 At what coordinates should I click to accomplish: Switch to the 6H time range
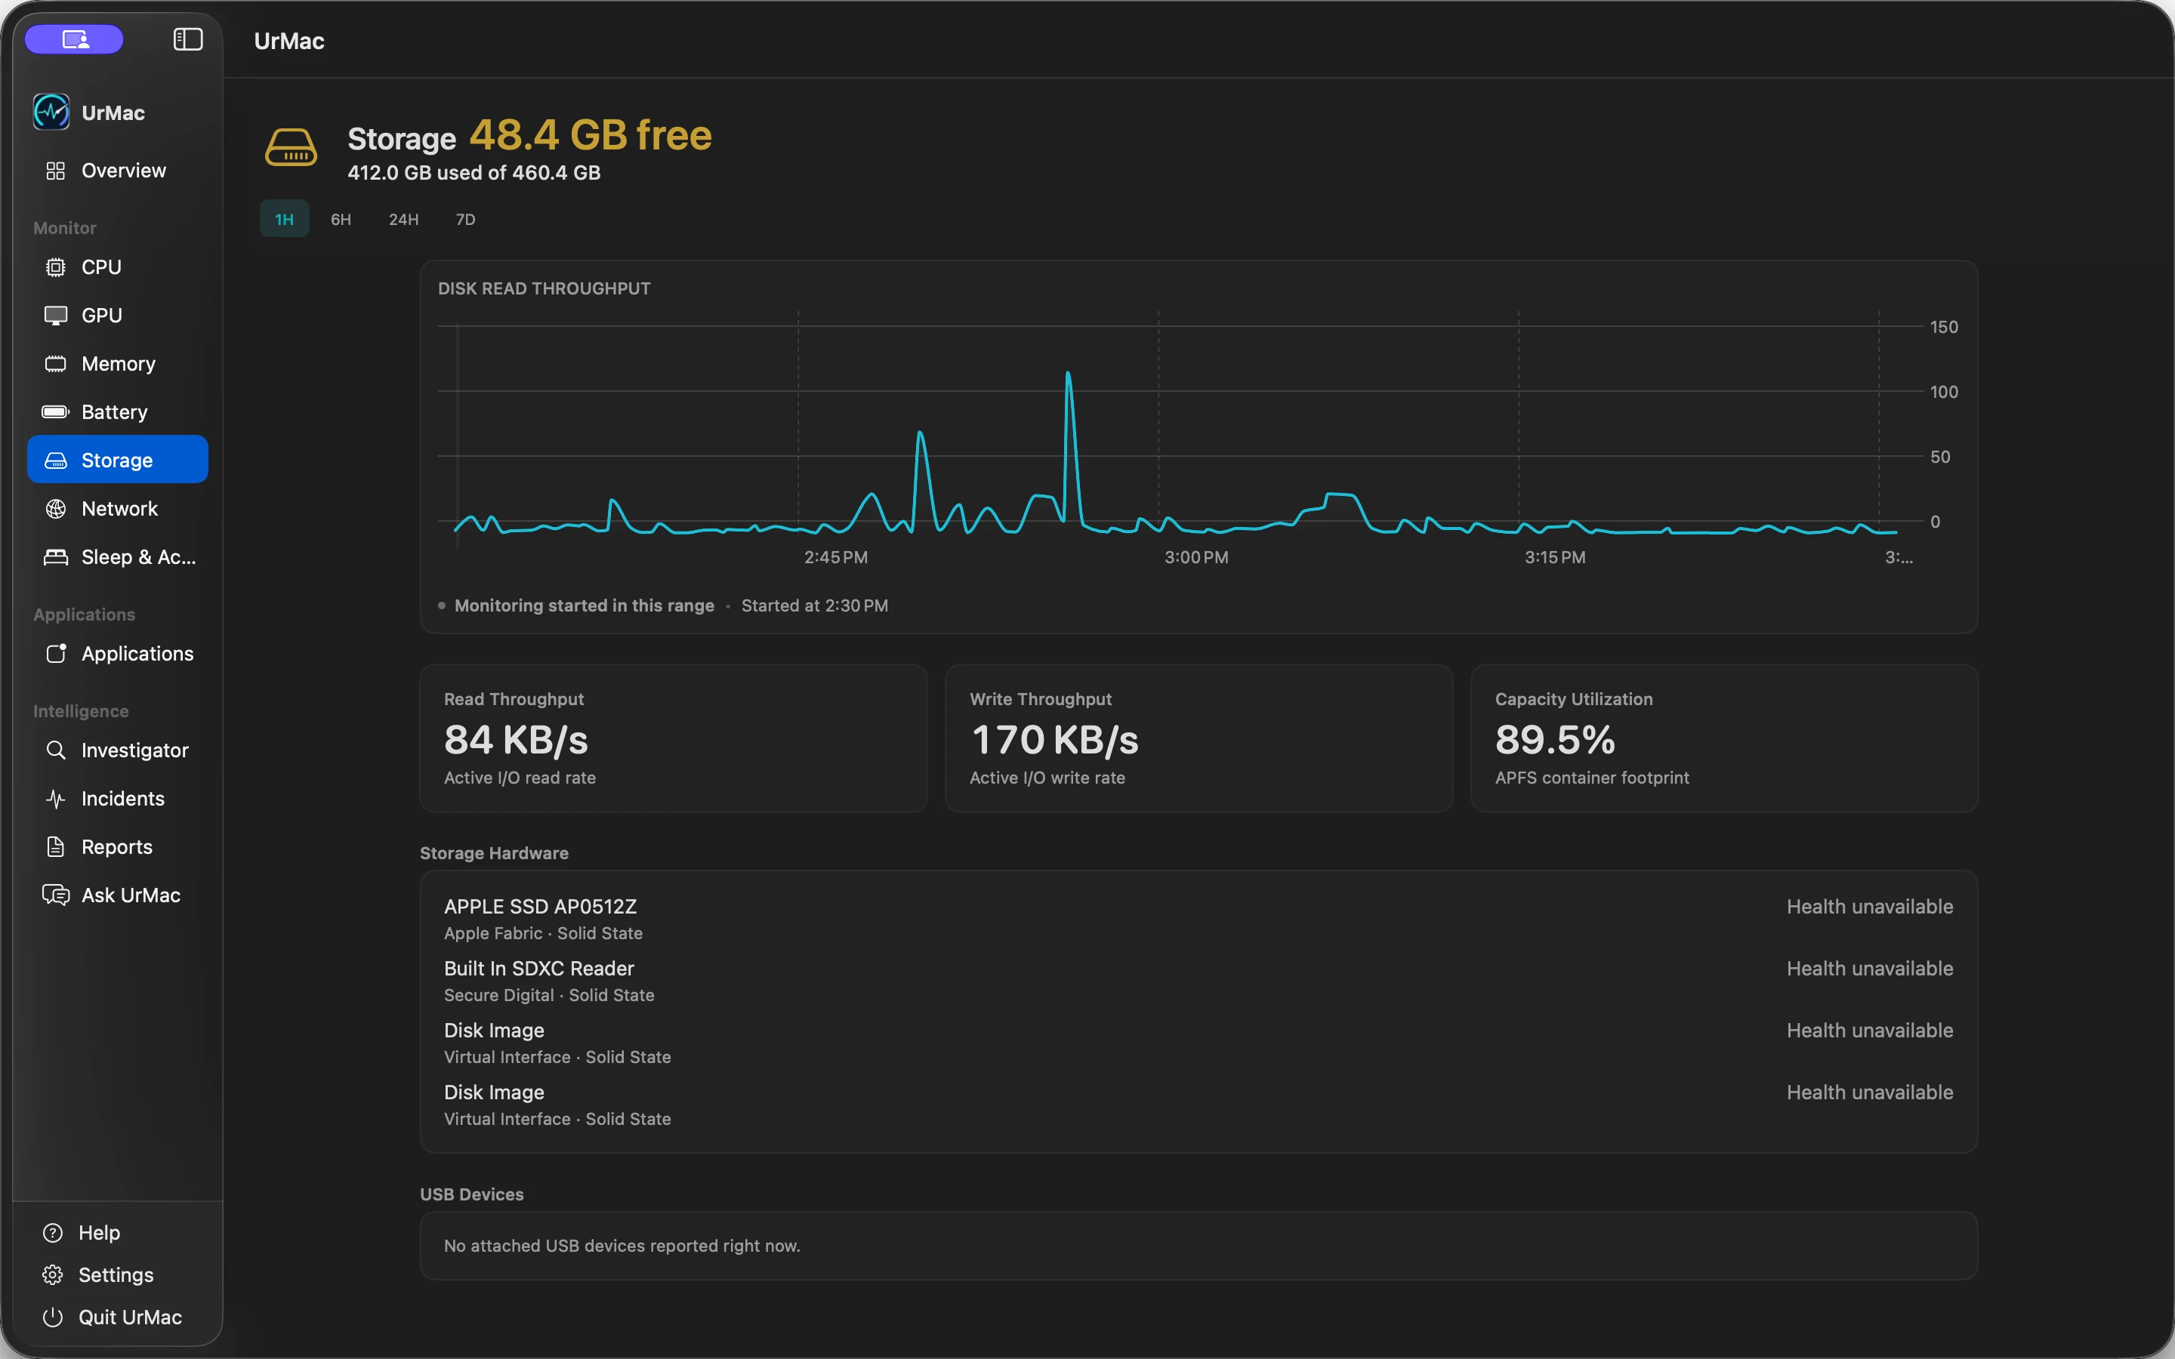(x=341, y=219)
